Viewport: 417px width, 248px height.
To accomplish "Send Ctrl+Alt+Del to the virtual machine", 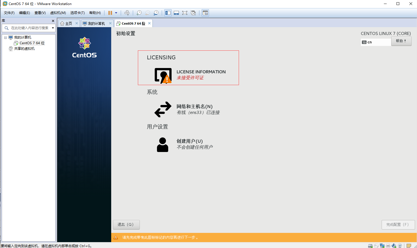I will [127, 13].
